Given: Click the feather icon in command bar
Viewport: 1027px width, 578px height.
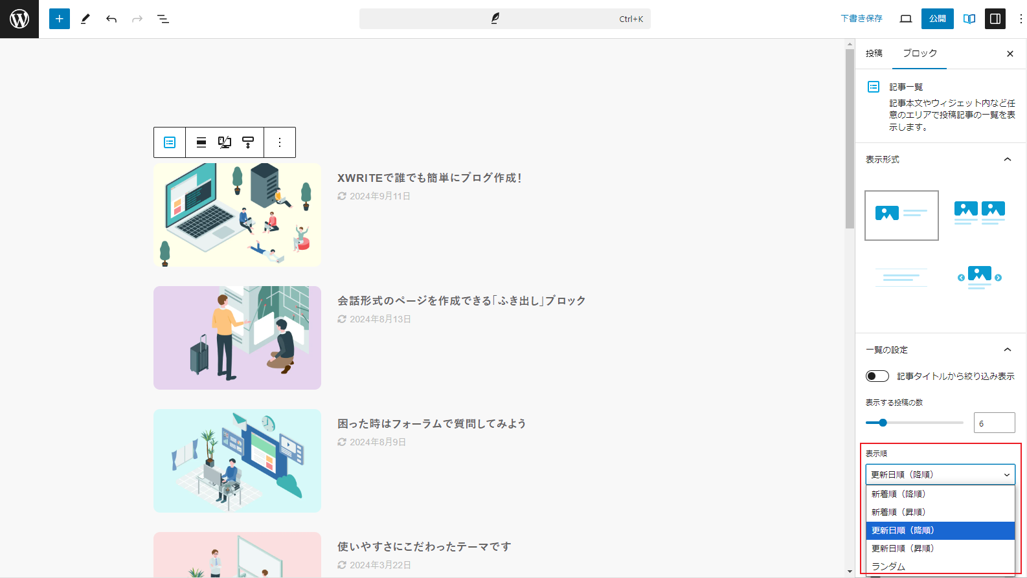Looking at the screenshot, I should click(x=495, y=19).
